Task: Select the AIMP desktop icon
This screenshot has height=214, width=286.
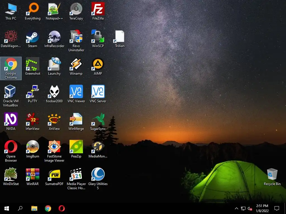Action: point(98,66)
